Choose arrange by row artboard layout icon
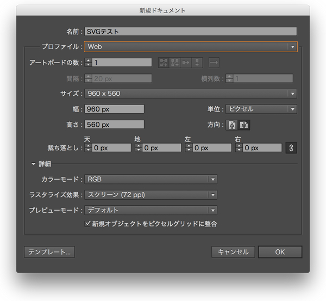Viewport: 326px width, 301px height. click(186, 63)
